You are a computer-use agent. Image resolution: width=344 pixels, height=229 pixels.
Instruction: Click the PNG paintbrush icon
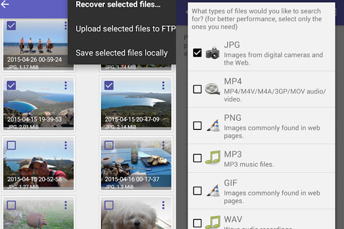[x=213, y=125]
